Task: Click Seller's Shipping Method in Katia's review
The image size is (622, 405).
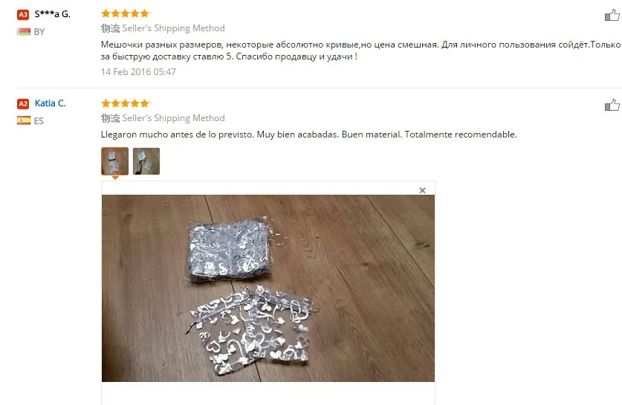Action: (173, 118)
